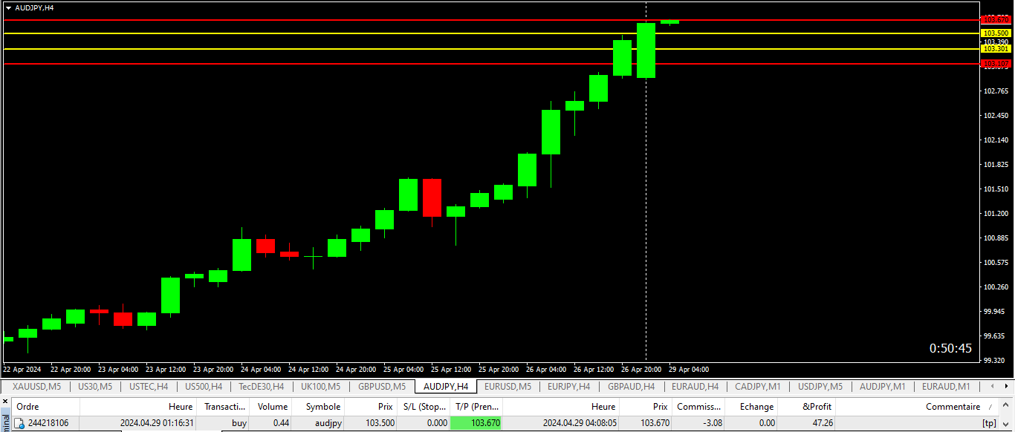
Task: Click open time 2024.04.29 01:16:31 cell
Action: click(x=157, y=423)
